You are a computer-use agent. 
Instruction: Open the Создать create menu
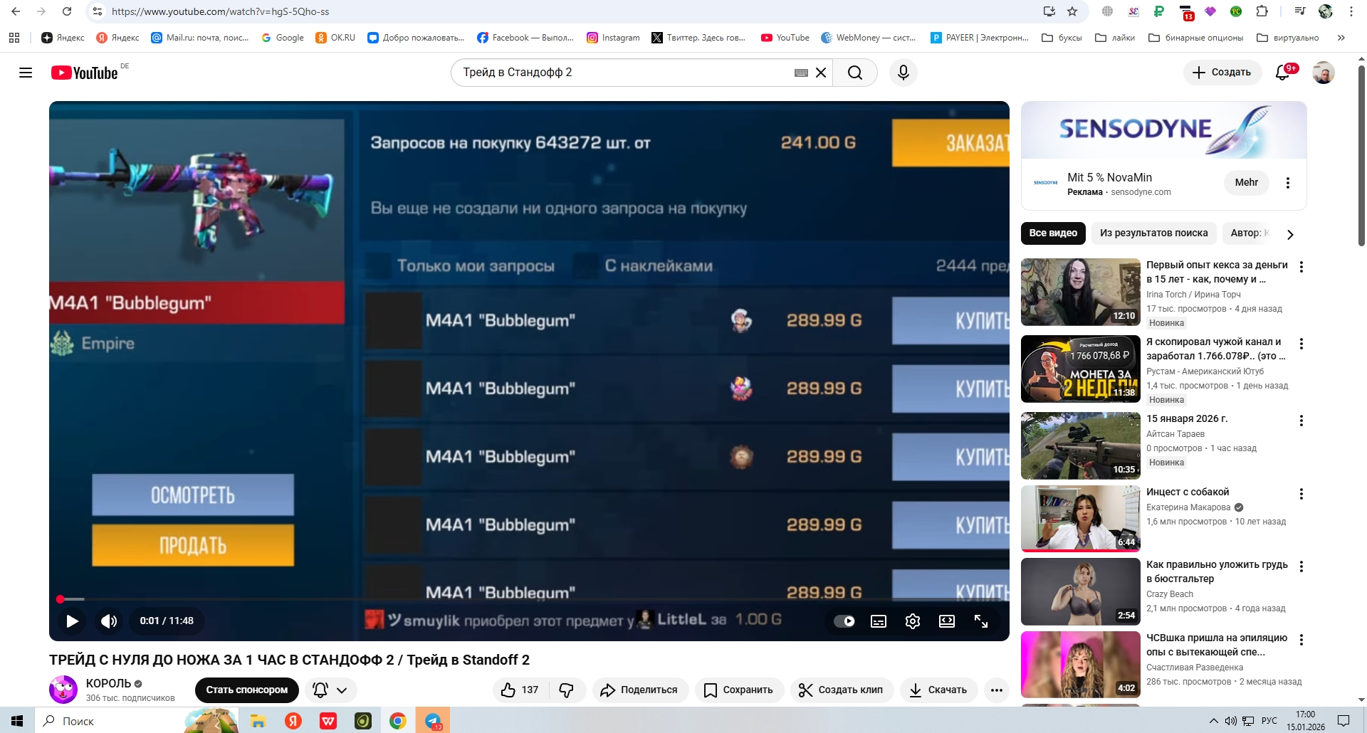(1222, 73)
